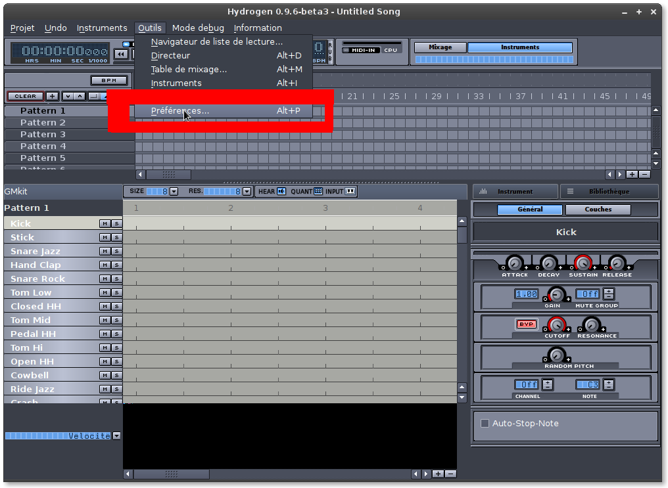
Task: Switch to the Bibliothèque tab
Action: point(609,191)
